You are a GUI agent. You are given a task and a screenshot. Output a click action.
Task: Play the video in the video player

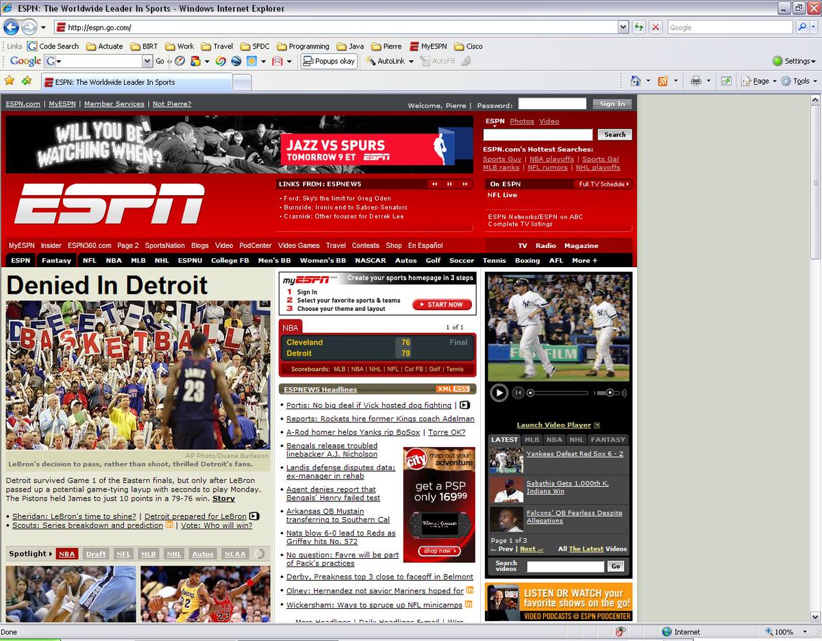pos(499,393)
